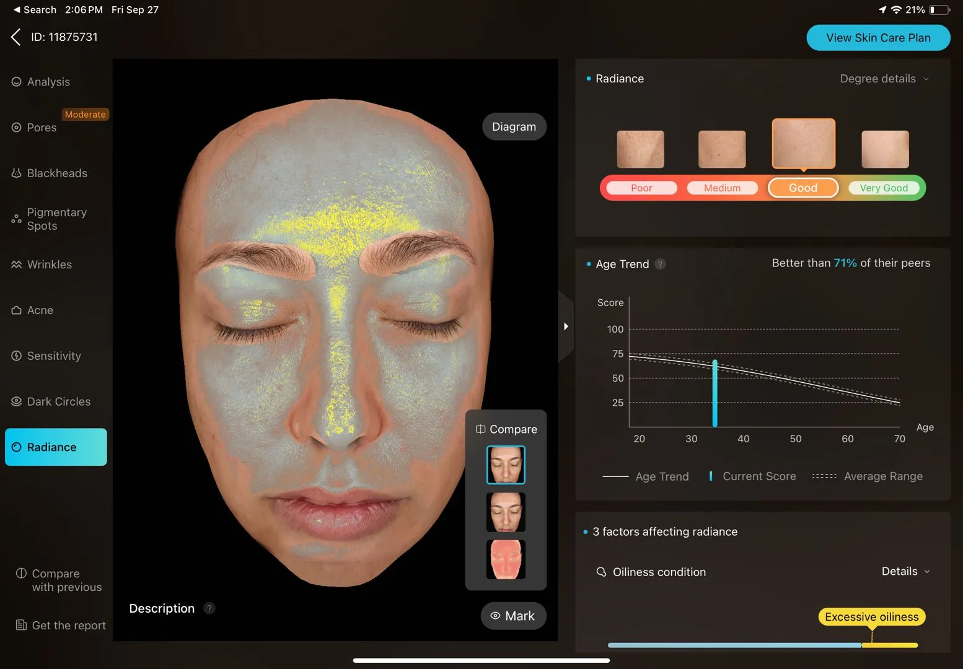
Task: Open View Skin Care Plan
Action: [878, 38]
